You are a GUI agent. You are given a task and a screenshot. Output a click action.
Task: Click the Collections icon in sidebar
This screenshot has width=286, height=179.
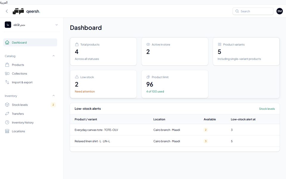[7, 73]
